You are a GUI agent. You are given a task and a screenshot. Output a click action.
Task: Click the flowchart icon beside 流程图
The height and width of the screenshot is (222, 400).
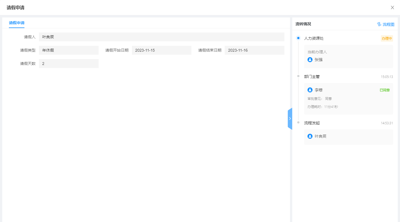379,24
